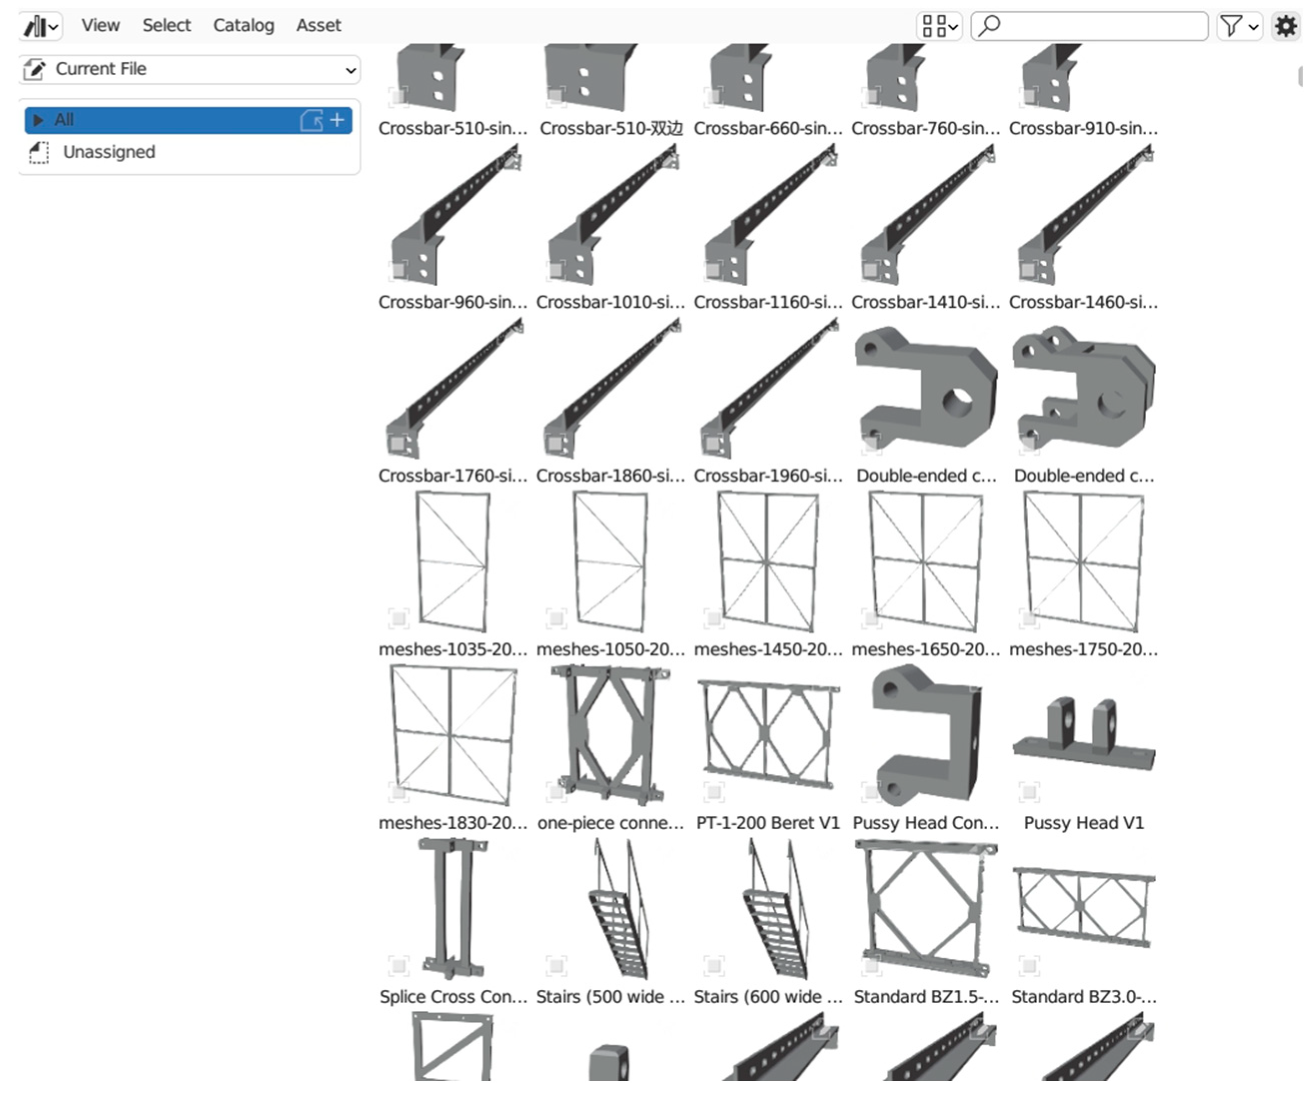
Task: Select the meshes-1450-20 asset thumbnail
Action: (x=768, y=561)
